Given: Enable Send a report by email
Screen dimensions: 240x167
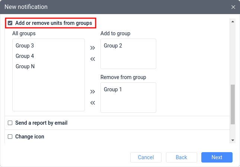Looking at the screenshot, I should click(10, 123).
